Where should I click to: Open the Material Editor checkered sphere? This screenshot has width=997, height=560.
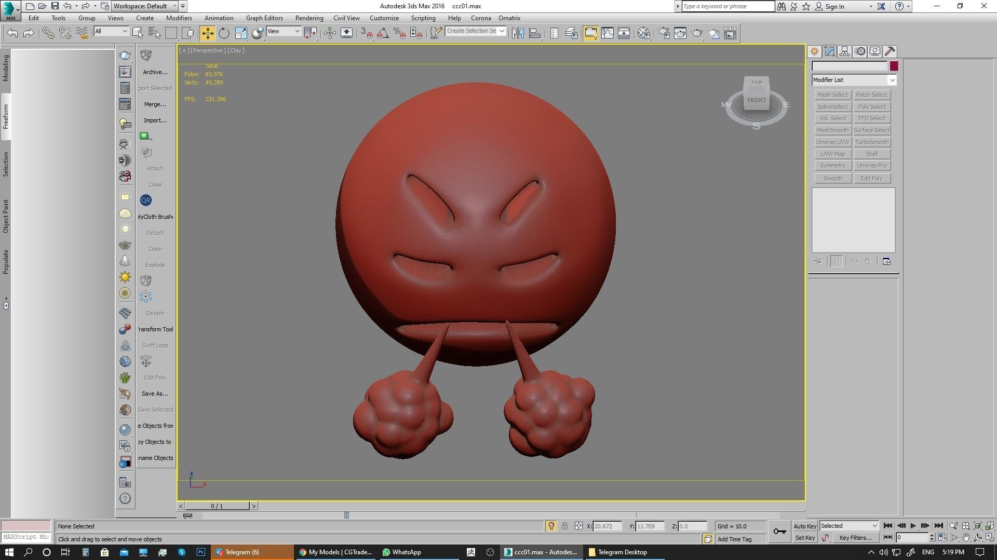644,33
